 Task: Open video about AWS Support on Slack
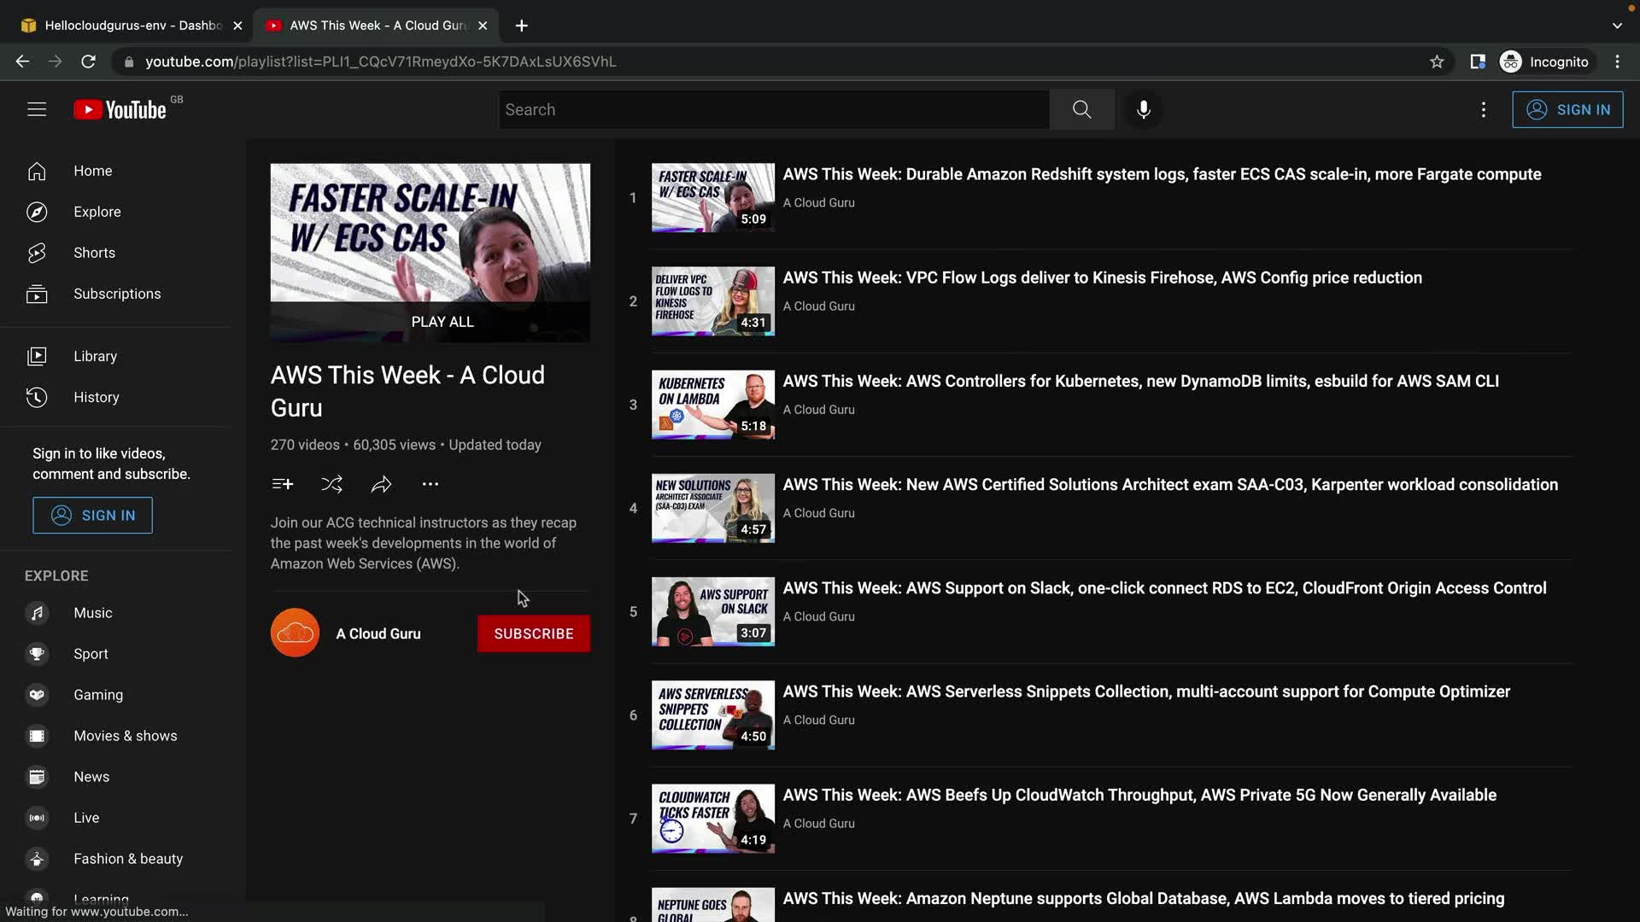coord(1164,588)
